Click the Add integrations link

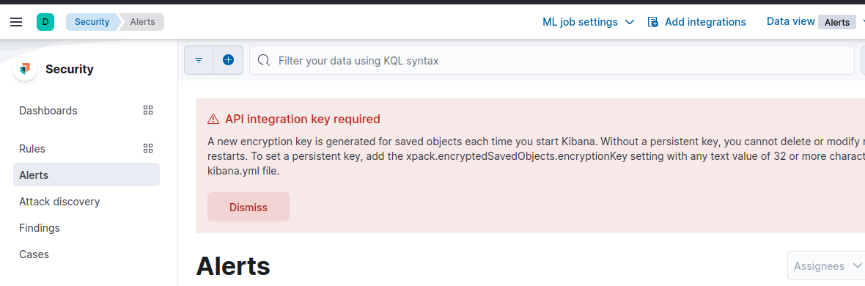(705, 22)
